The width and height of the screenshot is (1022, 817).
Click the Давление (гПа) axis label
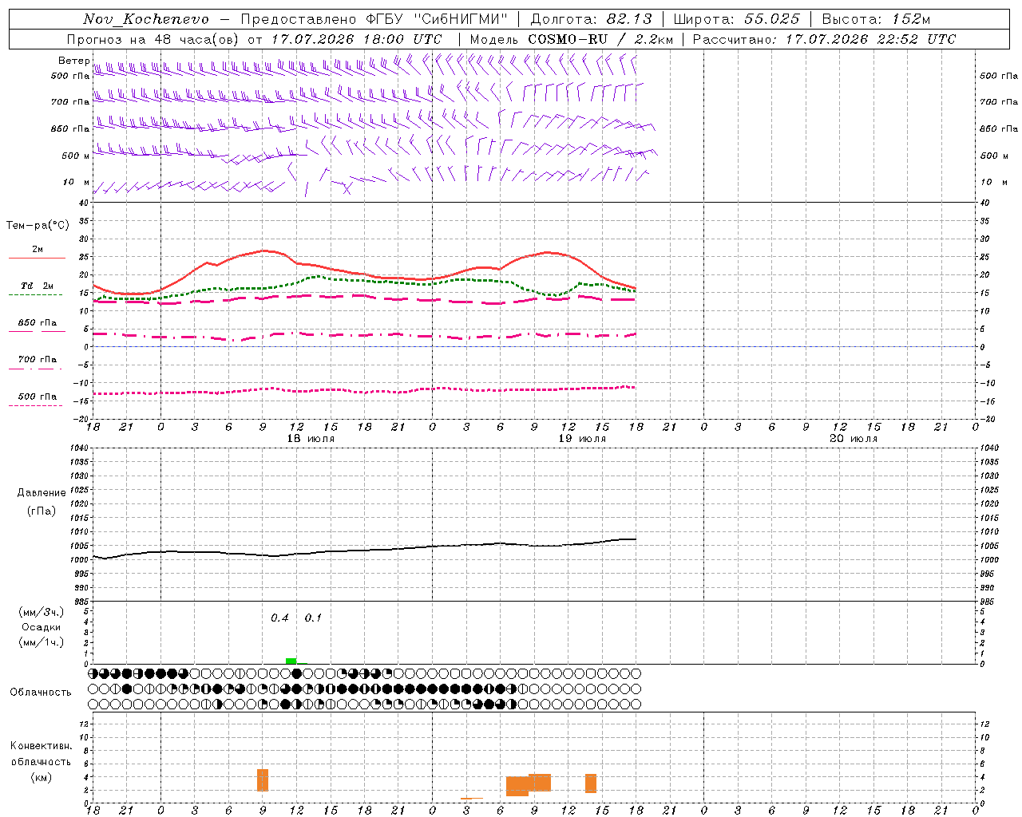pyautogui.click(x=42, y=502)
